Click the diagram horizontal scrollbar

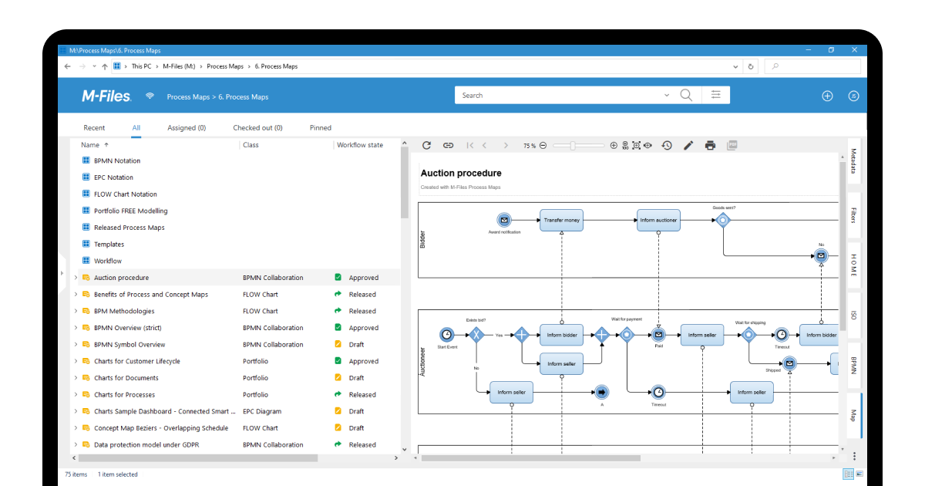tap(531, 457)
